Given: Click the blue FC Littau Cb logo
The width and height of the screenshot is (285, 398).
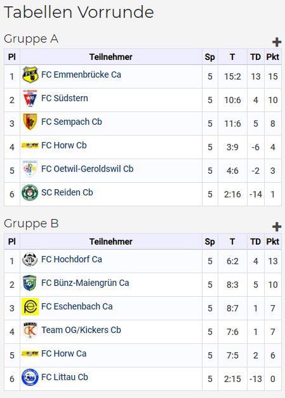Looking at the screenshot, I should (x=30, y=378).
